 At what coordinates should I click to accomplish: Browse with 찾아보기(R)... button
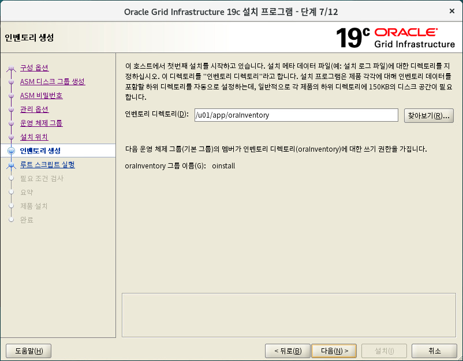click(429, 115)
